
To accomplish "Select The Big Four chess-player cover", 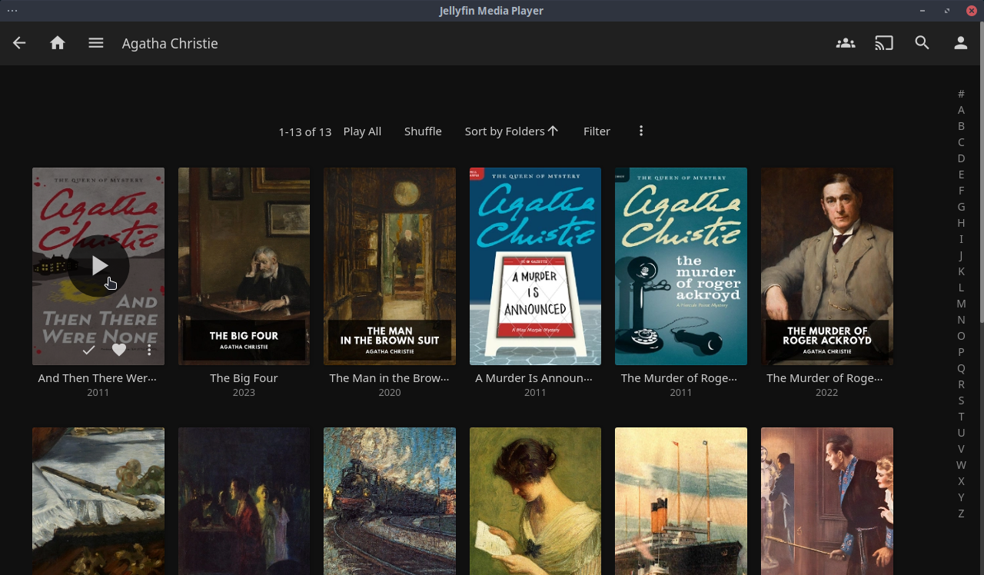I will click(244, 266).
